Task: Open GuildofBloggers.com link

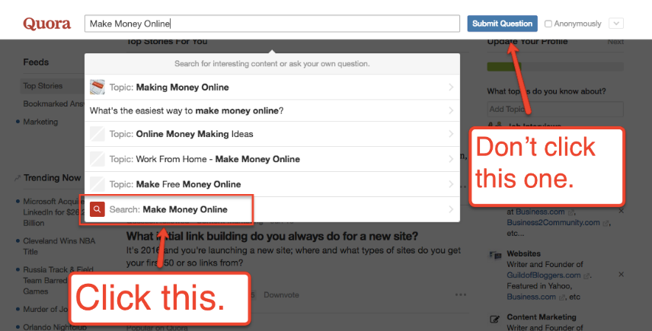Action: coord(544,275)
